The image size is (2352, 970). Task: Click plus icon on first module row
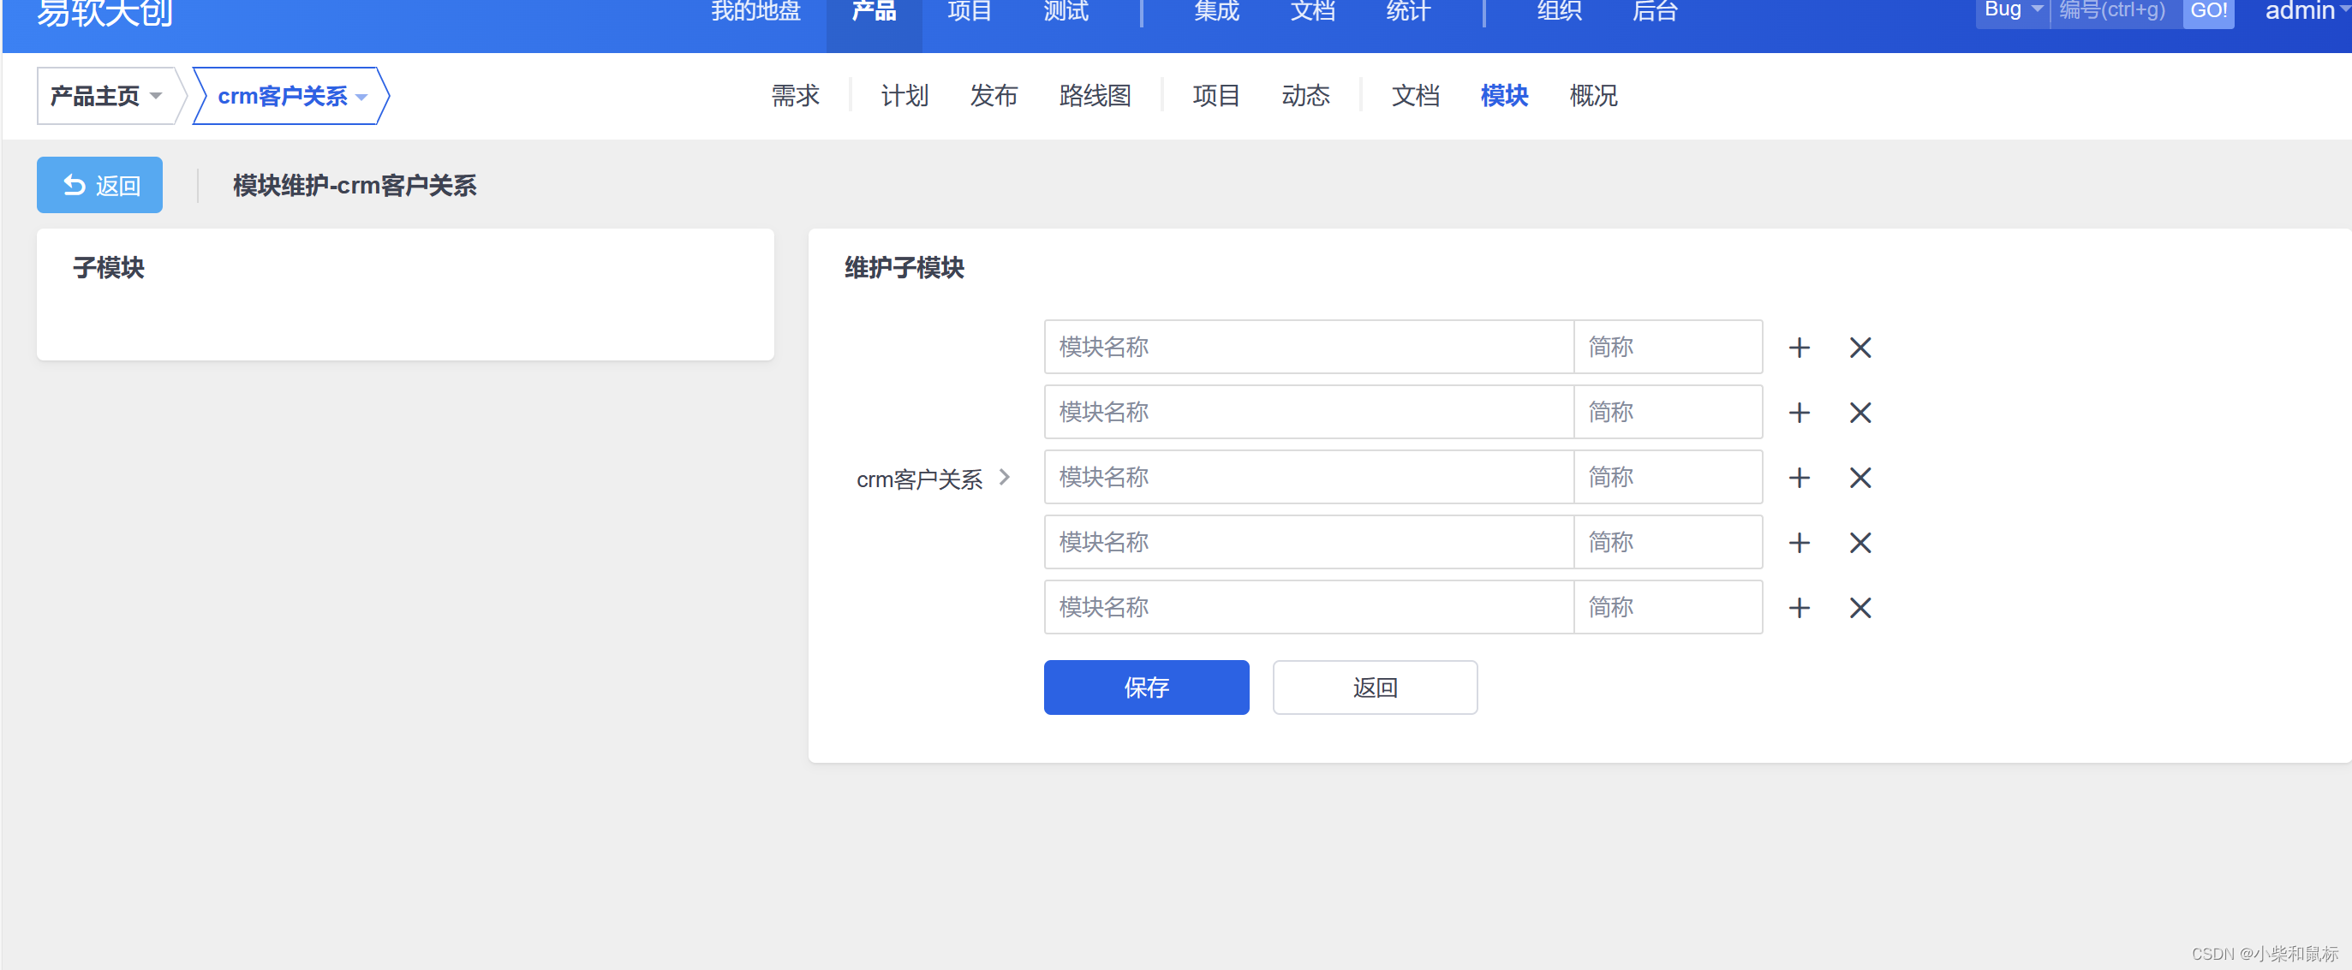click(x=1799, y=348)
